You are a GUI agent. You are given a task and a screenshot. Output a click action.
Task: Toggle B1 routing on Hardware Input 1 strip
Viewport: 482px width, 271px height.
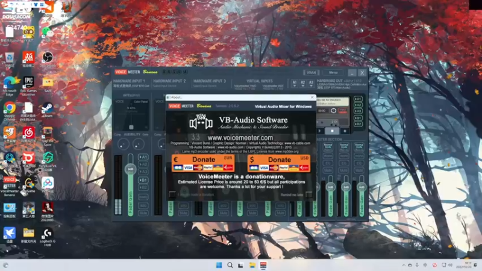pyautogui.click(x=143, y=180)
